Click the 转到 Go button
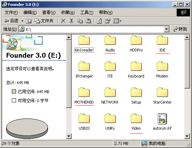 tap(180, 29)
